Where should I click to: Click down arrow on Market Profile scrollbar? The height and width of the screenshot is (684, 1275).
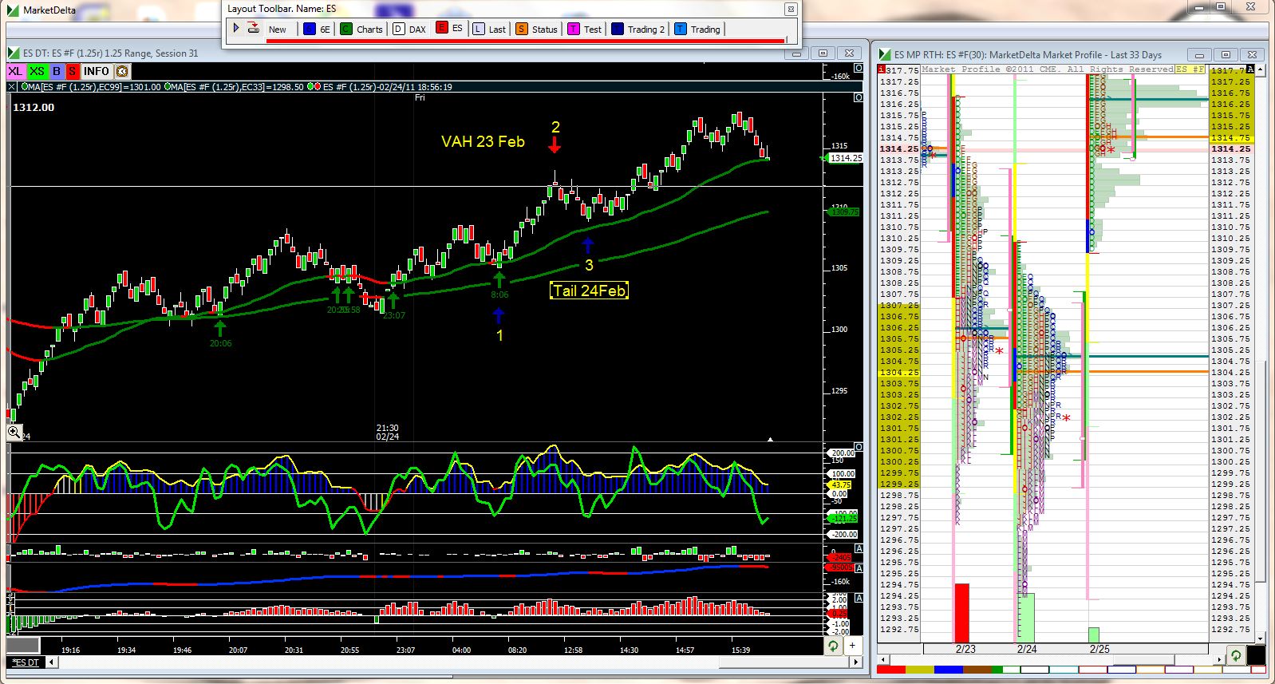(x=1261, y=638)
